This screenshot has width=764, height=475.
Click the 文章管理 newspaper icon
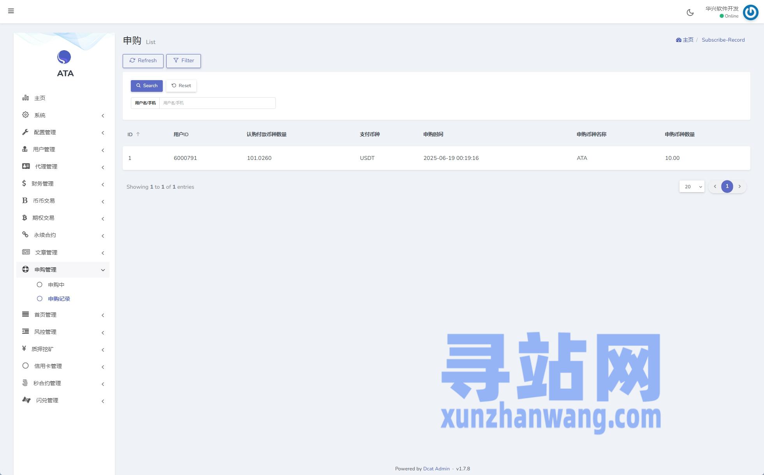click(26, 252)
